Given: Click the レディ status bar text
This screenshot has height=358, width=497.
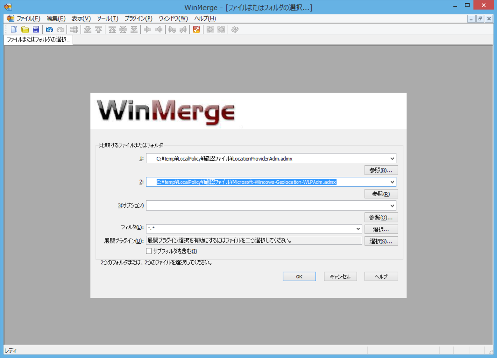Looking at the screenshot, I should (x=11, y=351).
